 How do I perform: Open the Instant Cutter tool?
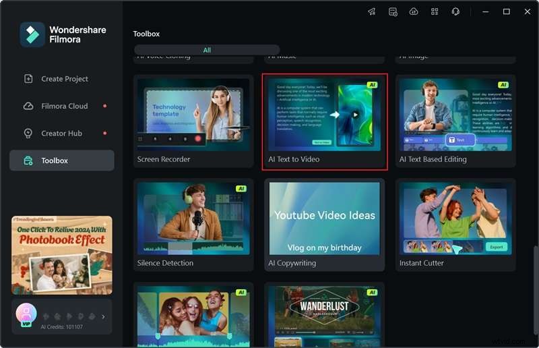(455, 225)
